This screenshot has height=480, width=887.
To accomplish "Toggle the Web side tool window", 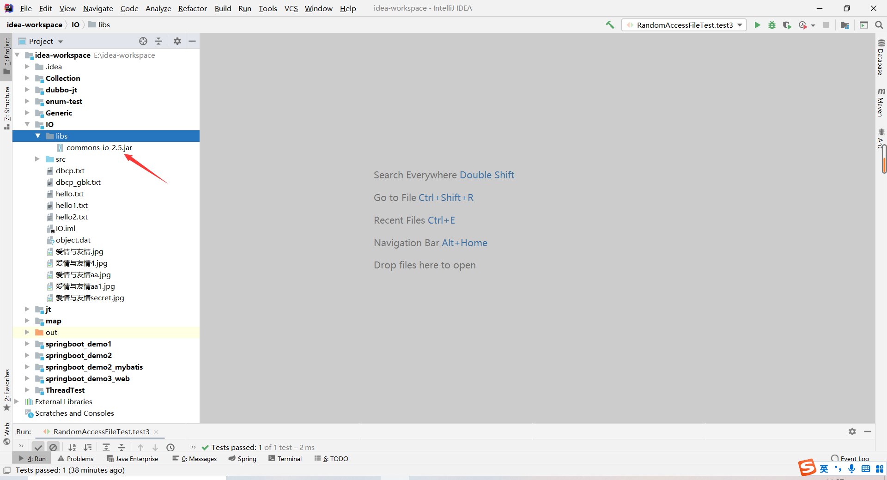I will [x=6, y=434].
